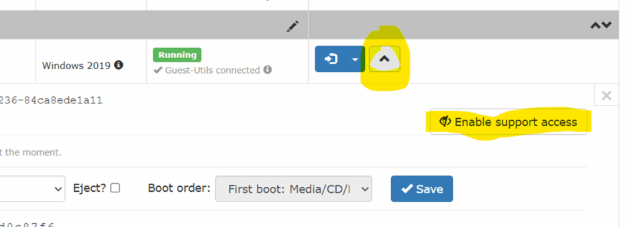Click the downward sort arrow in header
Viewport: 635px width, 227px height.
[x=606, y=25]
